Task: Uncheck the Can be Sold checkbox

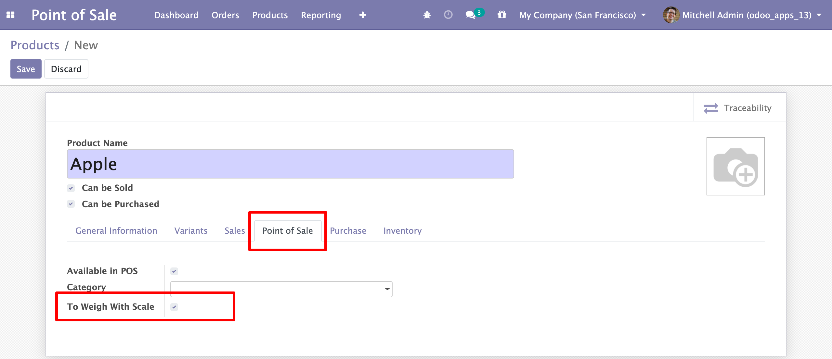Action: pyautogui.click(x=71, y=188)
